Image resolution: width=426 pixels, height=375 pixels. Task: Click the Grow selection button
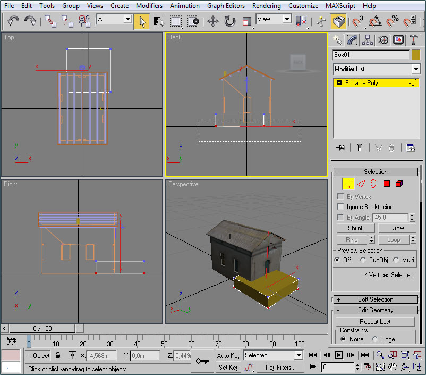point(397,228)
